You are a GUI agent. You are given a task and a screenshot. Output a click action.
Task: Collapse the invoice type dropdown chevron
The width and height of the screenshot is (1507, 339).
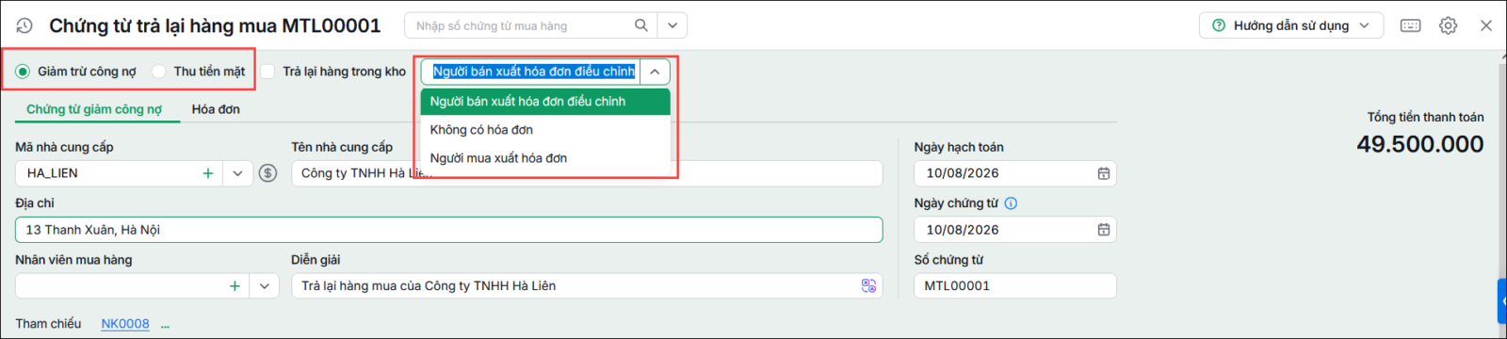pos(655,72)
